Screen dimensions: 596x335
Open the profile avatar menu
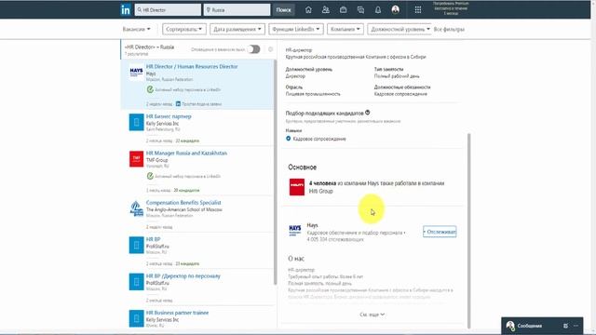[395, 10]
